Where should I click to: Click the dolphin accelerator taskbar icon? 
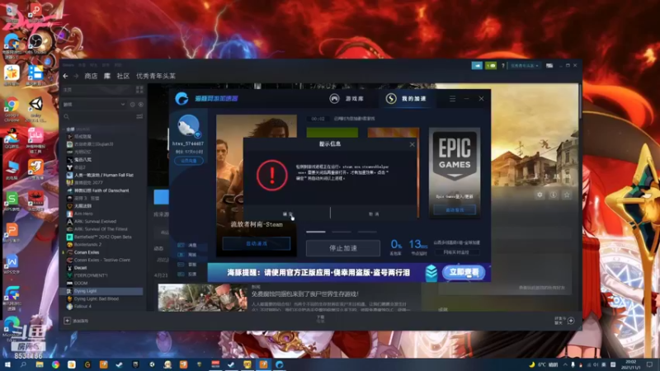279,364
